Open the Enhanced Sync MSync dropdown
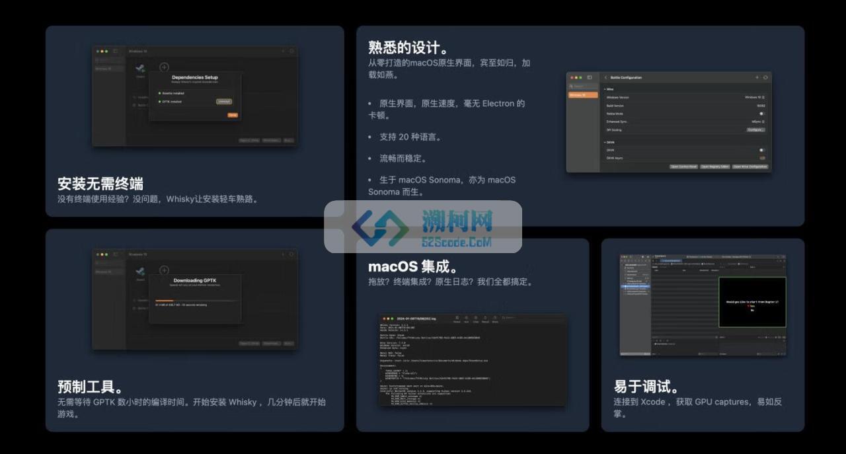The image size is (846, 454). click(x=758, y=122)
